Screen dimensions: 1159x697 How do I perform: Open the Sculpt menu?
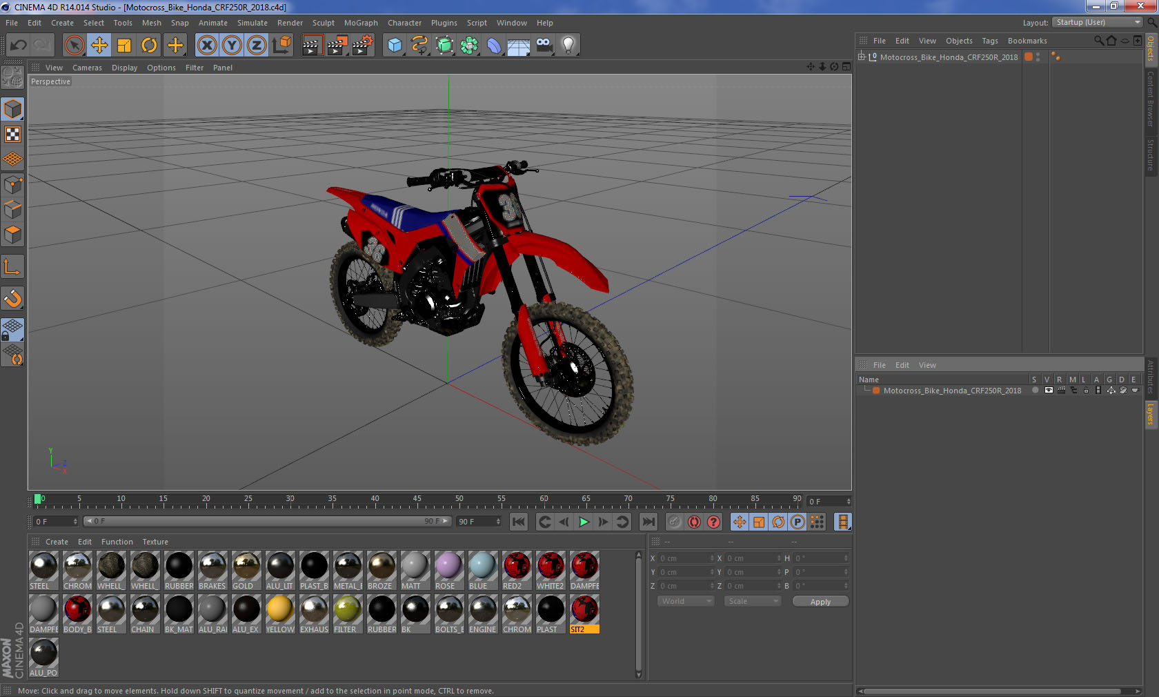click(324, 23)
